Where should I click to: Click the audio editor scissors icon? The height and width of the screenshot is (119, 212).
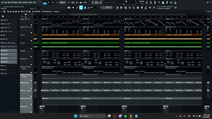(151, 2)
